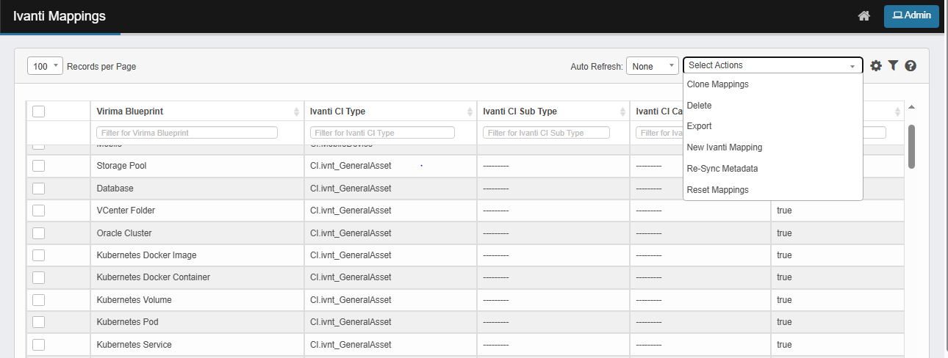Image resolution: width=948 pixels, height=358 pixels.
Task: Open the settings gear icon
Action: (875, 66)
